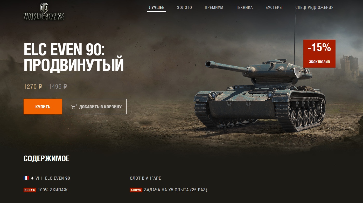Click ДОБАВИТЬ В КОРЗИНУ button
363x203 pixels.
(x=96, y=107)
